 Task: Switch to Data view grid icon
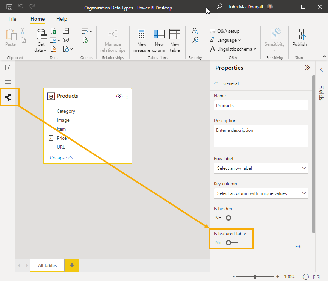(8, 82)
